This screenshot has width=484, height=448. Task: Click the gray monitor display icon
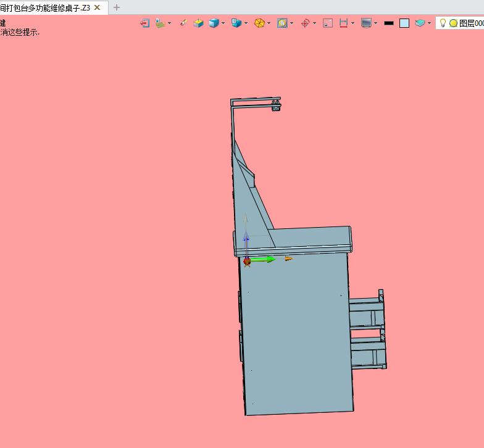point(366,23)
